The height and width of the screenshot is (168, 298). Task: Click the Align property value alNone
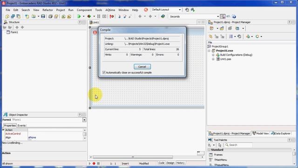coord(32,138)
